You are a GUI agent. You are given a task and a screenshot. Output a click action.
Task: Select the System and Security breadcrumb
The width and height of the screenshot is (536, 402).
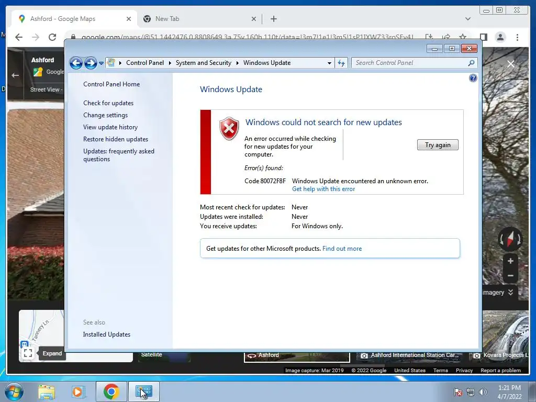click(204, 63)
